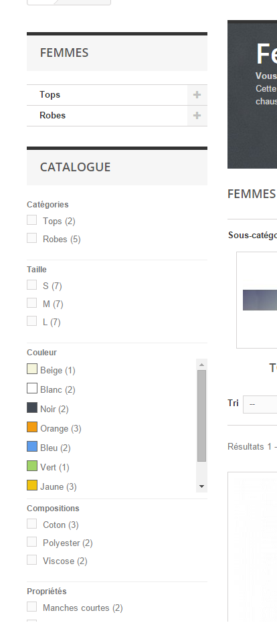This screenshot has width=277, height=635.
Task: Click the Bleu color swatch
Action: (x=32, y=447)
